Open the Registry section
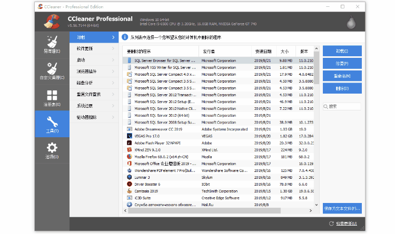The height and width of the screenshot is (234, 395). point(52,98)
